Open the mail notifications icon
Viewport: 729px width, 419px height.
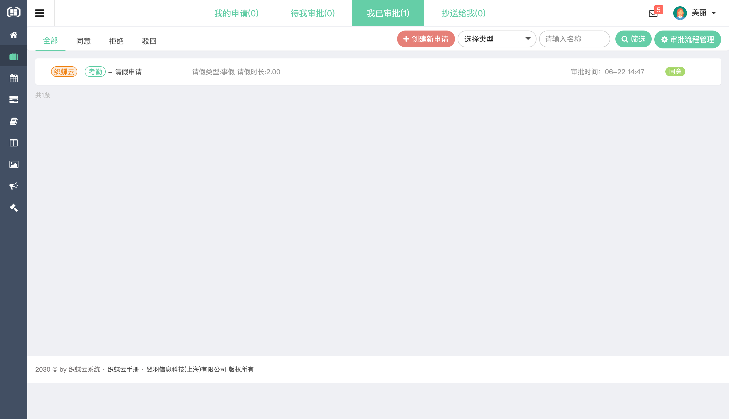653,13
